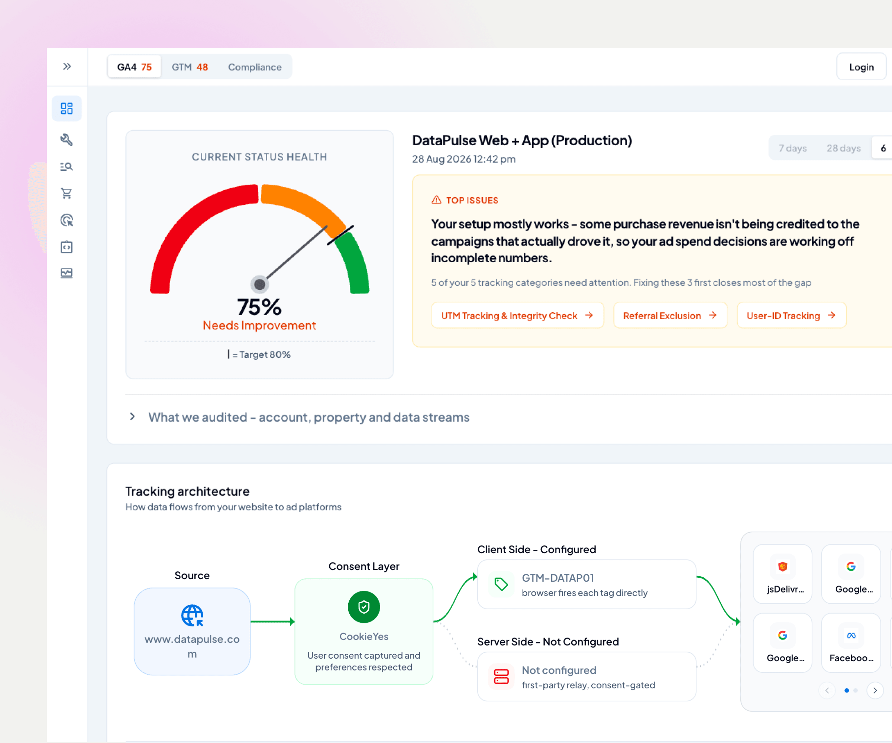This screenshot has width=892, height=743.
Task: Select the bottom-row Google platform tile
Action: [782, 643]
